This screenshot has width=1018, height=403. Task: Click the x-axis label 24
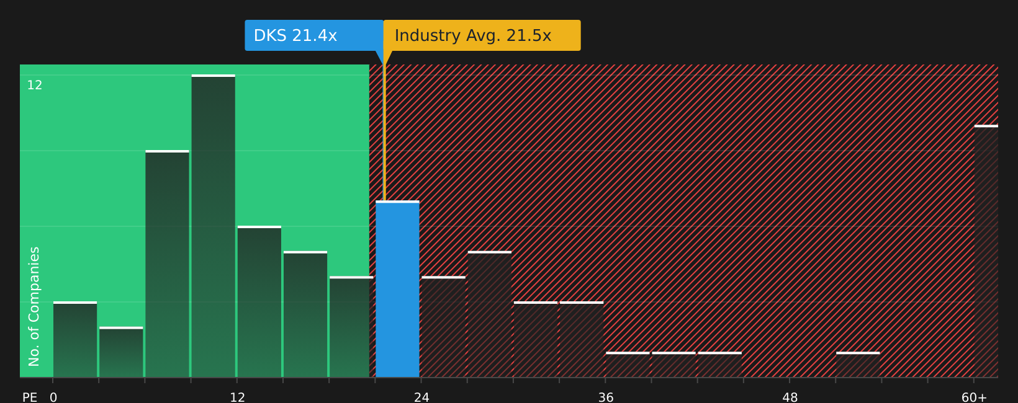coord(421,397)
